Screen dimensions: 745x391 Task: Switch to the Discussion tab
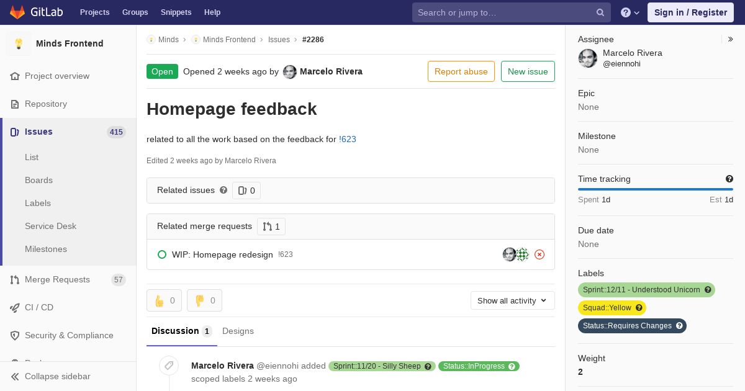(x=182, y=331)
